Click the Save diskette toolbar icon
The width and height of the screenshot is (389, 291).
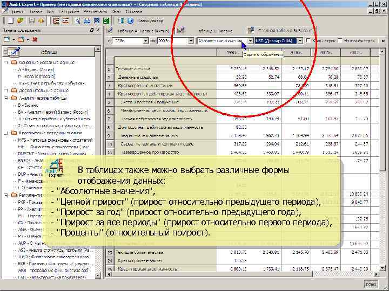click(31, 21)
